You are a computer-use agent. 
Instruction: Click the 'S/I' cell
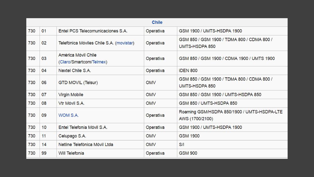click(x=232, y=144)
